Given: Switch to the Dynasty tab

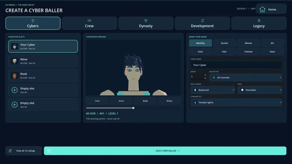Looking at the screenshot, I should click(146, 23).
